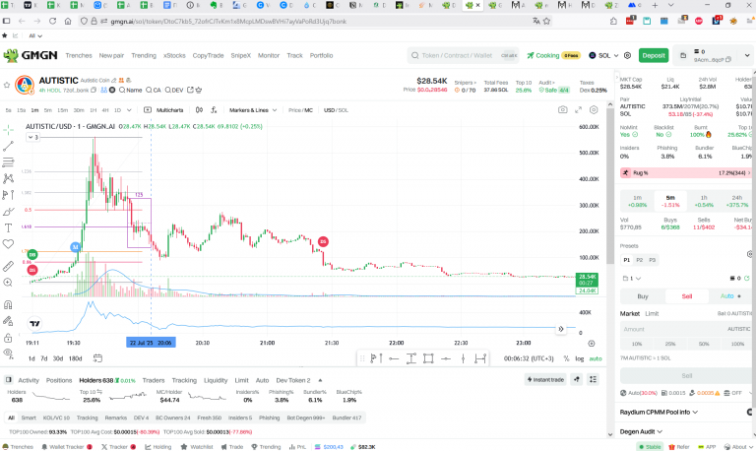Toggle the panel collapse icon left of Activity
The height and width of the screenshot is (451, 756).
(8, 380)
